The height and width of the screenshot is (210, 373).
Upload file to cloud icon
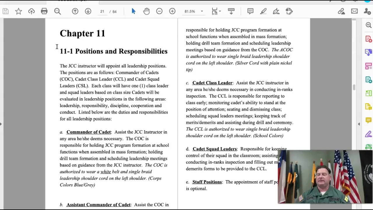31,11
